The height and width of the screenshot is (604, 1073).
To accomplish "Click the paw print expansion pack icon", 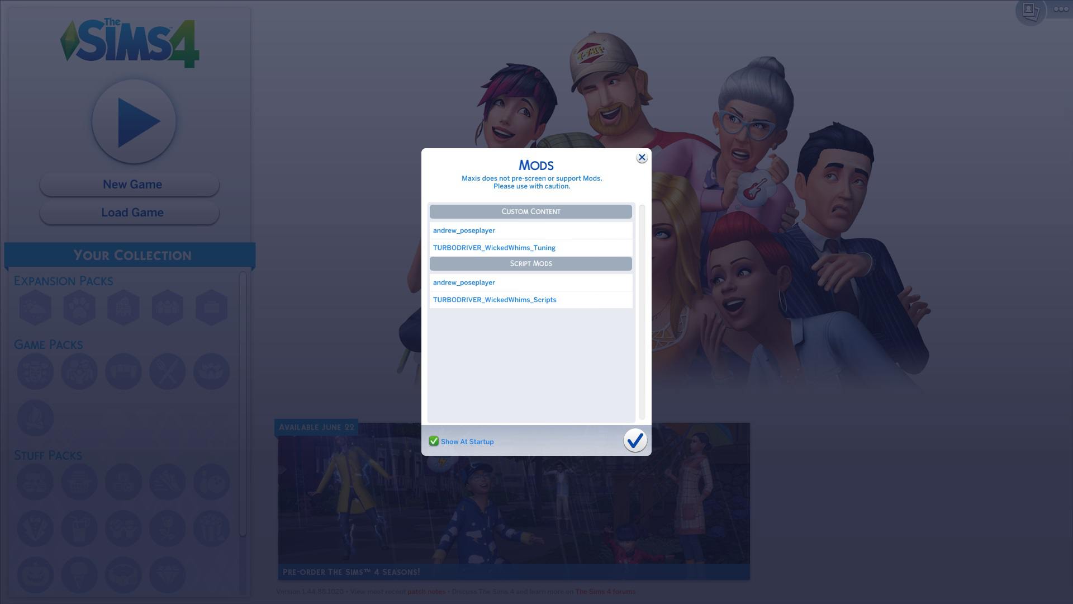I will tap(79, 308).
